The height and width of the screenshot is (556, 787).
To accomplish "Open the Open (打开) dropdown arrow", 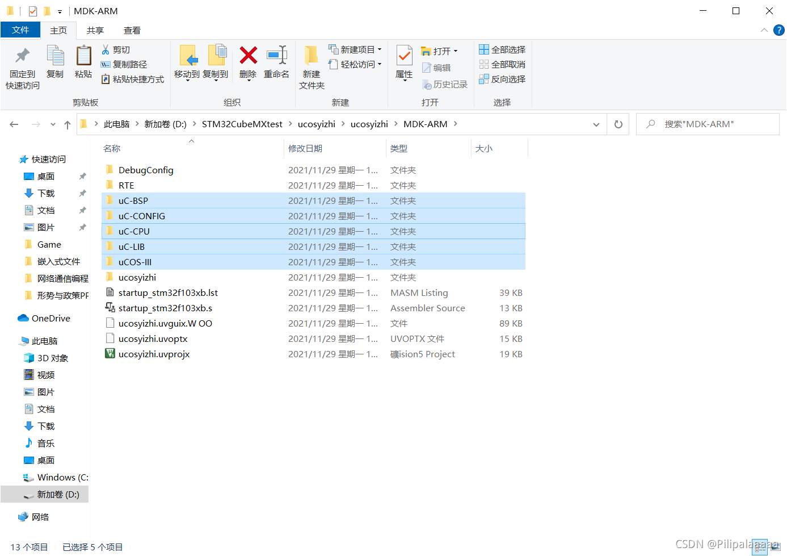I will pyautogui.click(x=455, y=51).
